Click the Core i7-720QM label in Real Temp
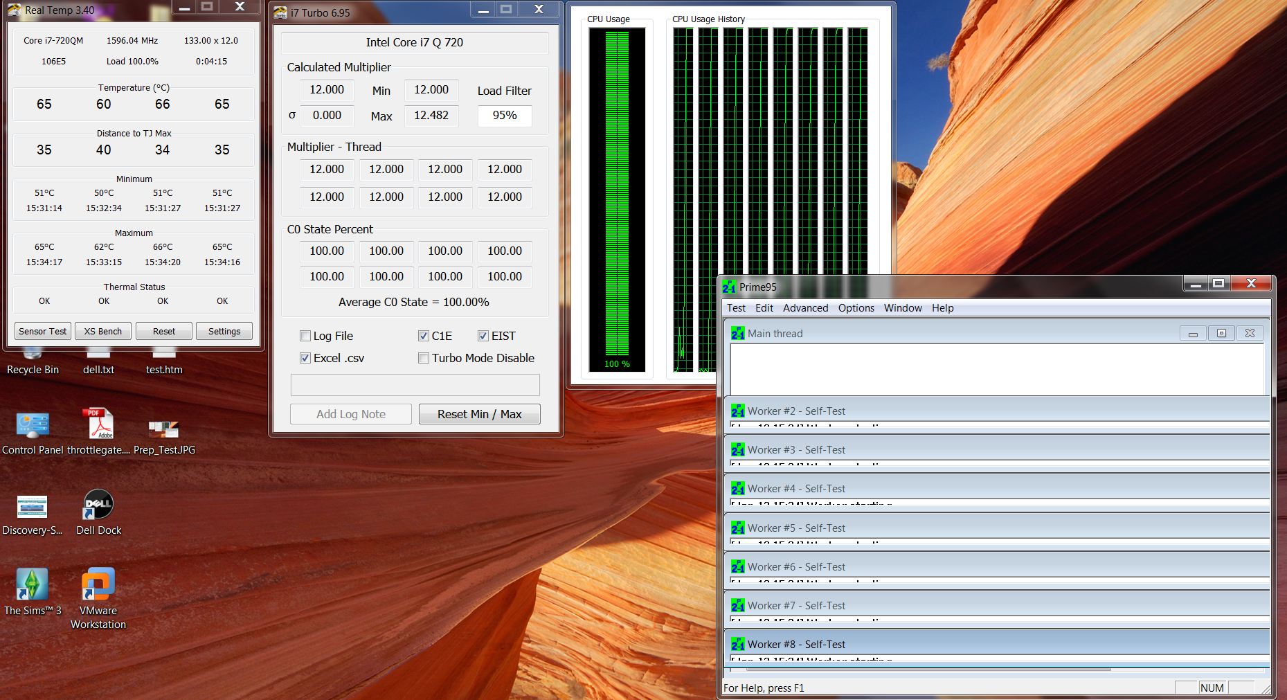The image size is (1287, 700). pos(53,40)
